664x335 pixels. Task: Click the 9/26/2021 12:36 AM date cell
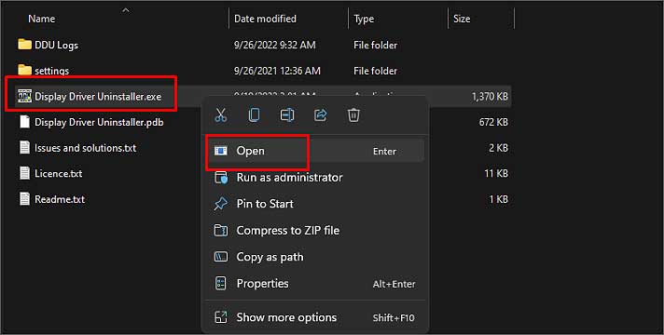click(277, 71)
